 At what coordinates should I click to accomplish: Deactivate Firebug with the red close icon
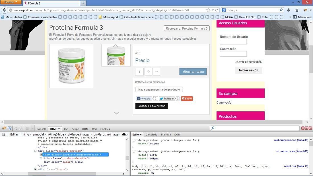[x=310, y=128]
